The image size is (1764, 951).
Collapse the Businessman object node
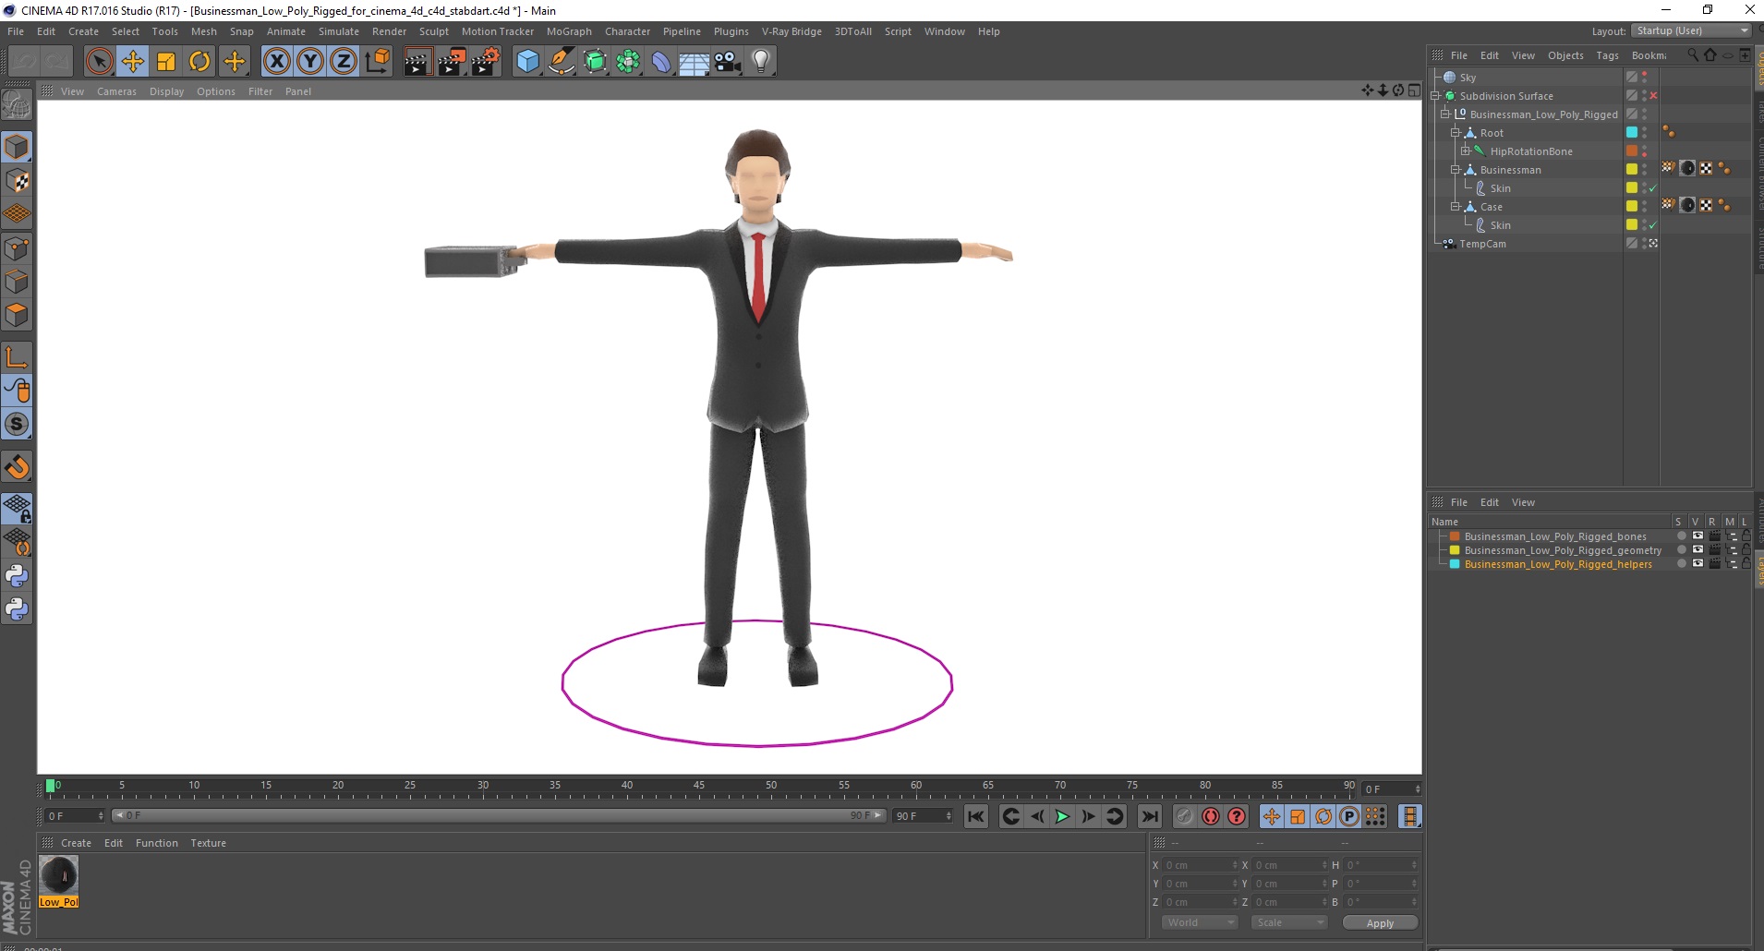click(x=1456, y=170)
